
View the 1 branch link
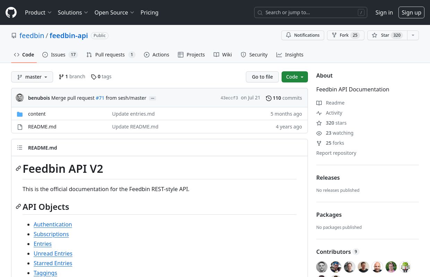(72, 77)
